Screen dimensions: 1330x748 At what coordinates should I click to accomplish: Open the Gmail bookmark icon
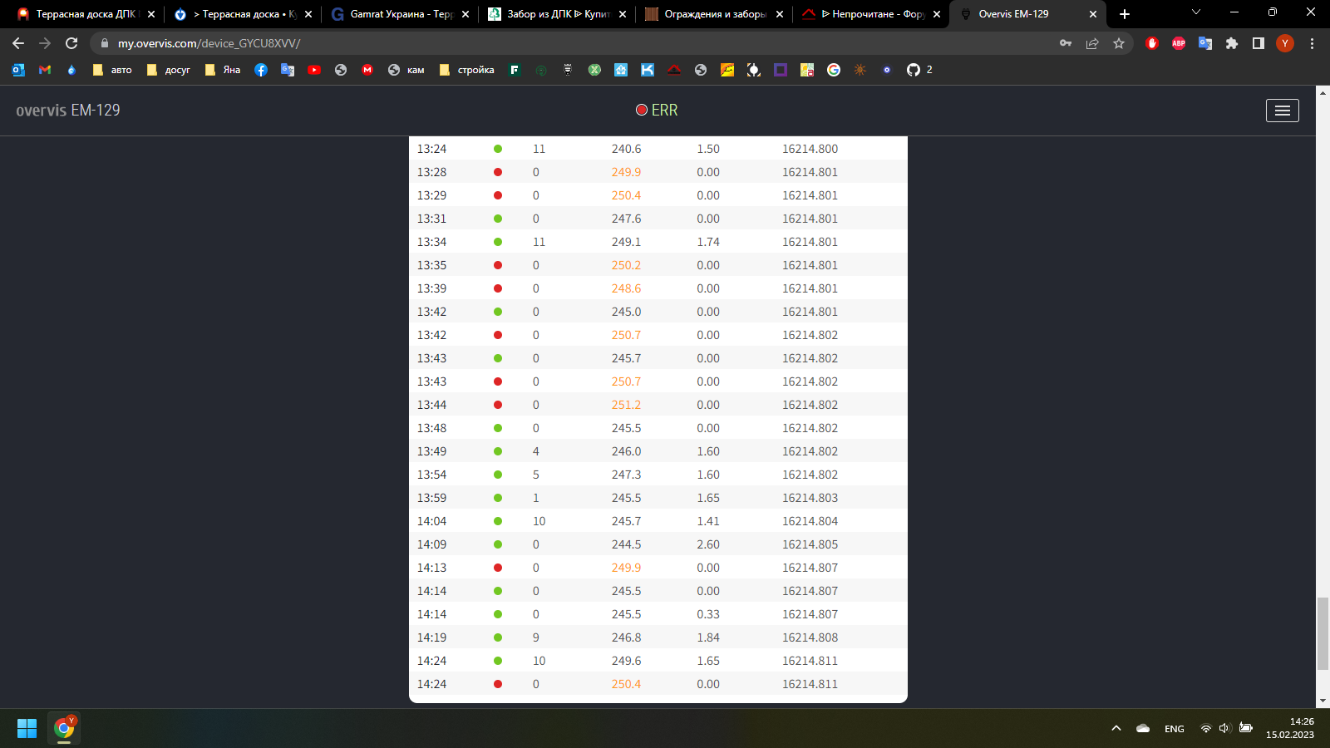[45, 70]
